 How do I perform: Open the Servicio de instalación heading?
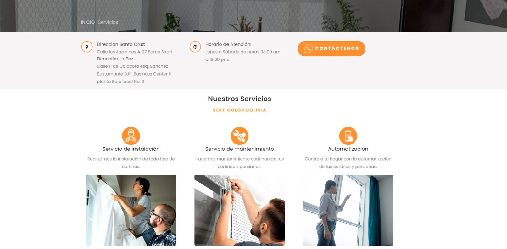click(131, 149)
